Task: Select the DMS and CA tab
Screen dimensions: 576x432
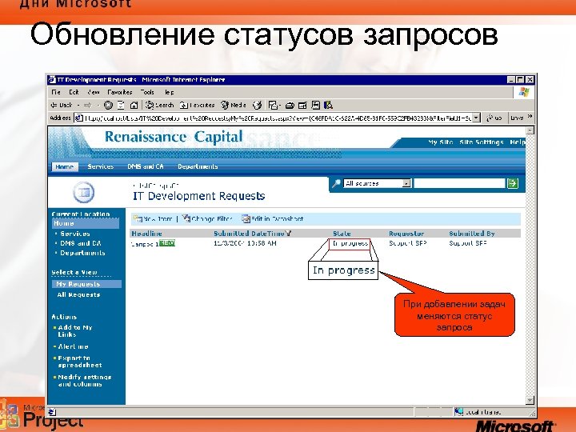Action: [146, 166]
